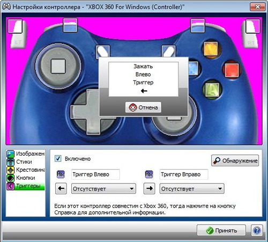Select the RT trigger marker on controller
268x242 pixels.
(x=253, y=26)
